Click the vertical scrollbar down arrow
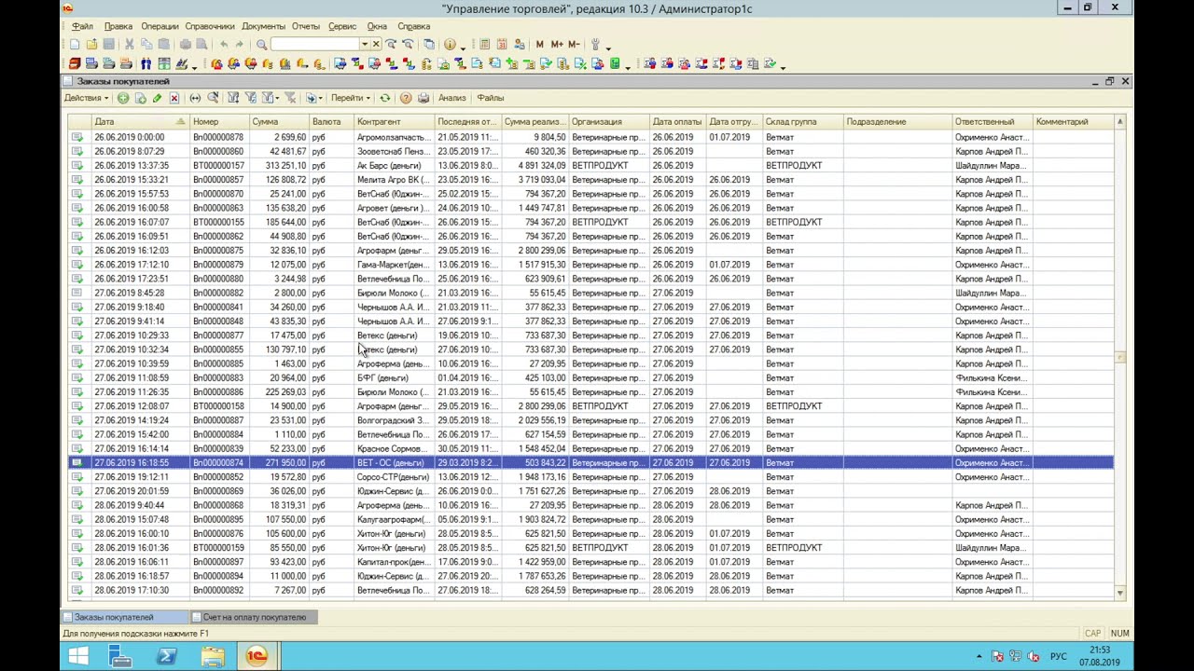 pos(1119,593)
